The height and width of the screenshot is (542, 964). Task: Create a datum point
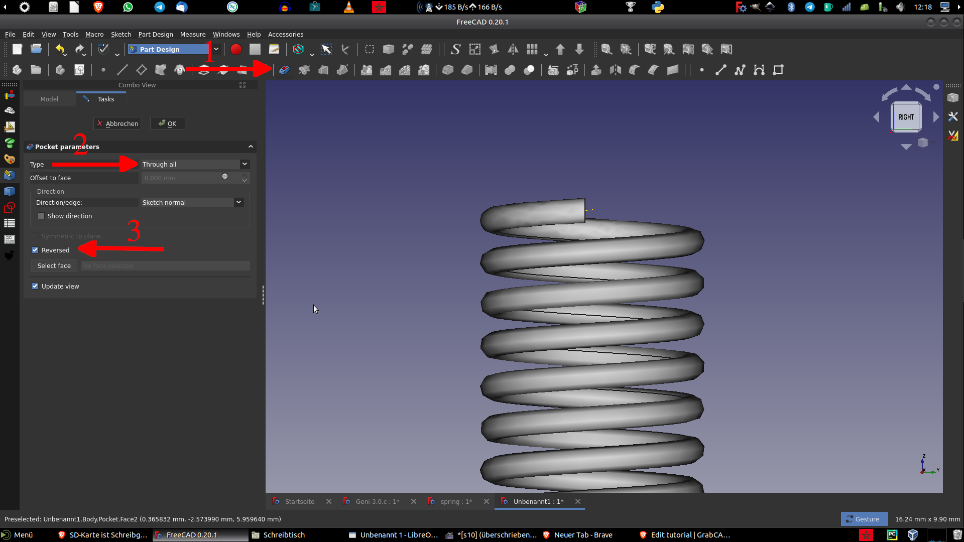tap(103, 70)
